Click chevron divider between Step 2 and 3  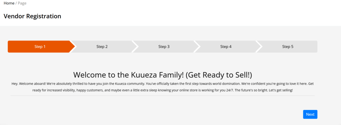tap(135, 47)
